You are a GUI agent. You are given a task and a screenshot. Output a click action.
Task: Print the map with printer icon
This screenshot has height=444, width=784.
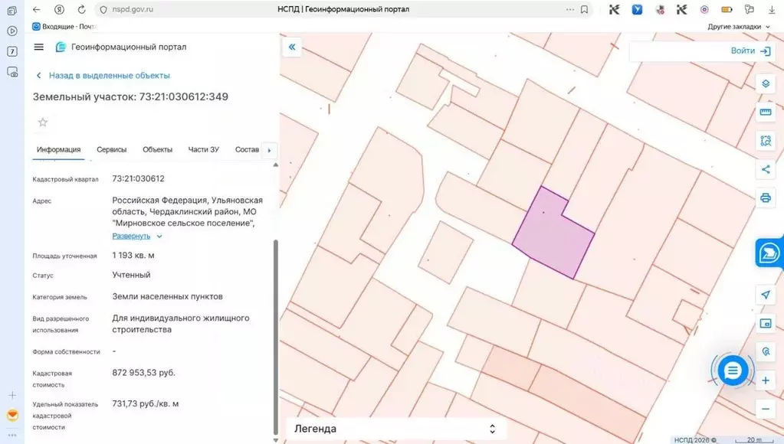pos(765,198)
